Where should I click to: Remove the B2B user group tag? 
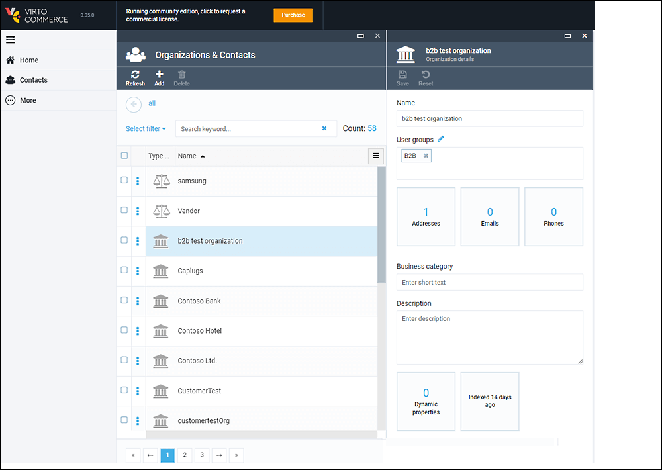(426, 156)
